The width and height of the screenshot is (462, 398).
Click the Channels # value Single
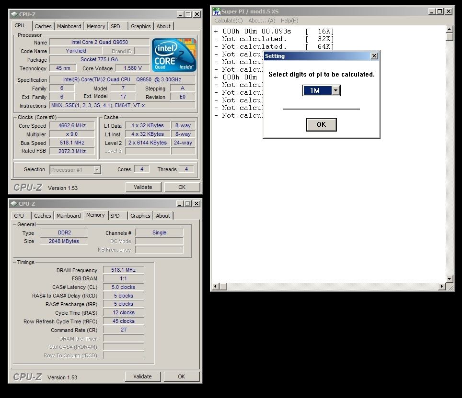tap(159, 232)
